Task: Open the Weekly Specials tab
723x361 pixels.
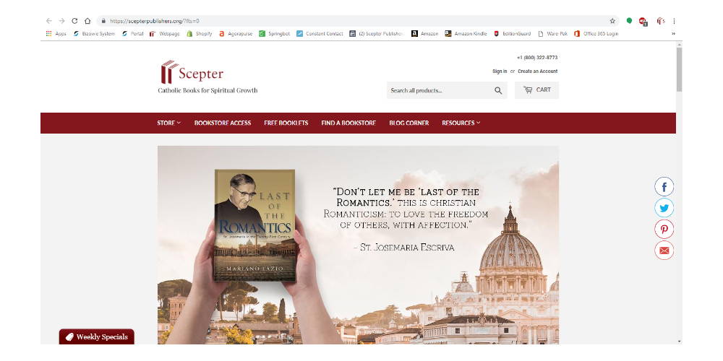Action: click(96, 336)
